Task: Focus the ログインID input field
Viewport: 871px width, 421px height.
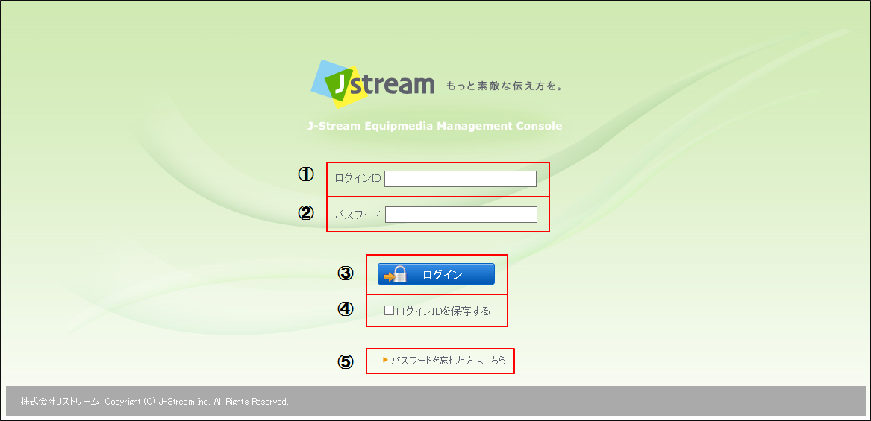Action: tap(460, 179)
